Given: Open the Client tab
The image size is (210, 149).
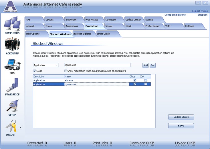Looking at the screenshot, I should [x=133, y=26].
